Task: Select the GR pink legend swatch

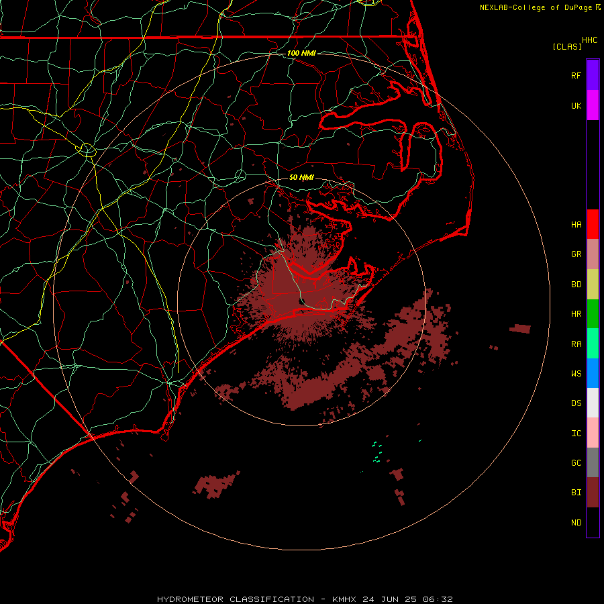Action: coord(593,254)
